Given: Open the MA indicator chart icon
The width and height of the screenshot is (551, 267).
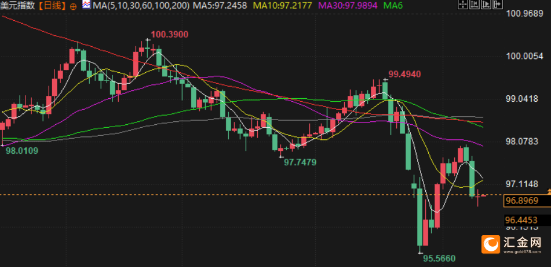Looking at the screenshot, I should [86, 5].
